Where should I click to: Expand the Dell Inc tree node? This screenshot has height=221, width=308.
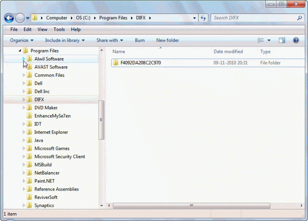tap(24, 91)
